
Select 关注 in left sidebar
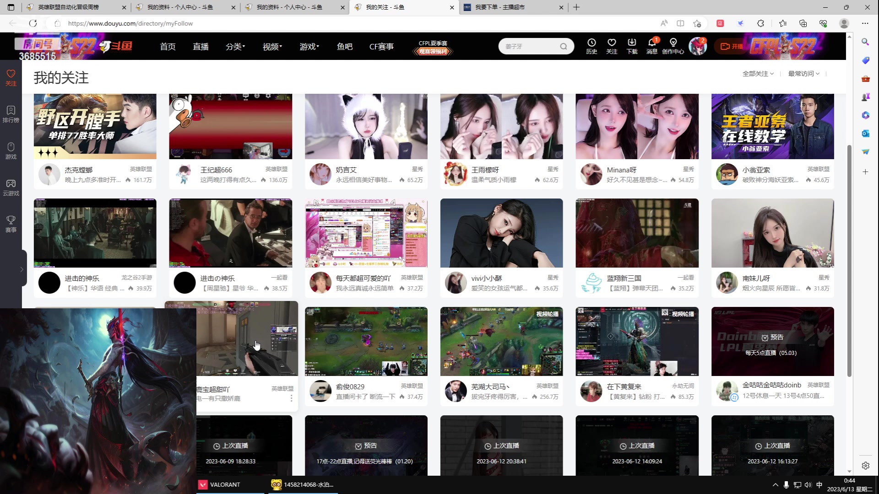tap(11, 77)
